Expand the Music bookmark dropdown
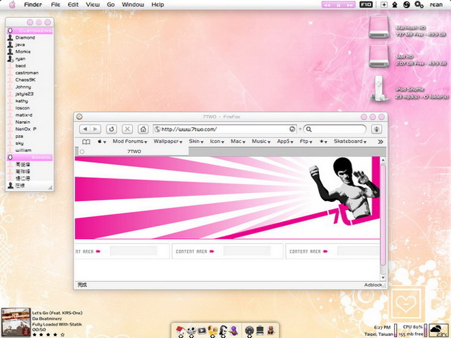 pos(261,142)
